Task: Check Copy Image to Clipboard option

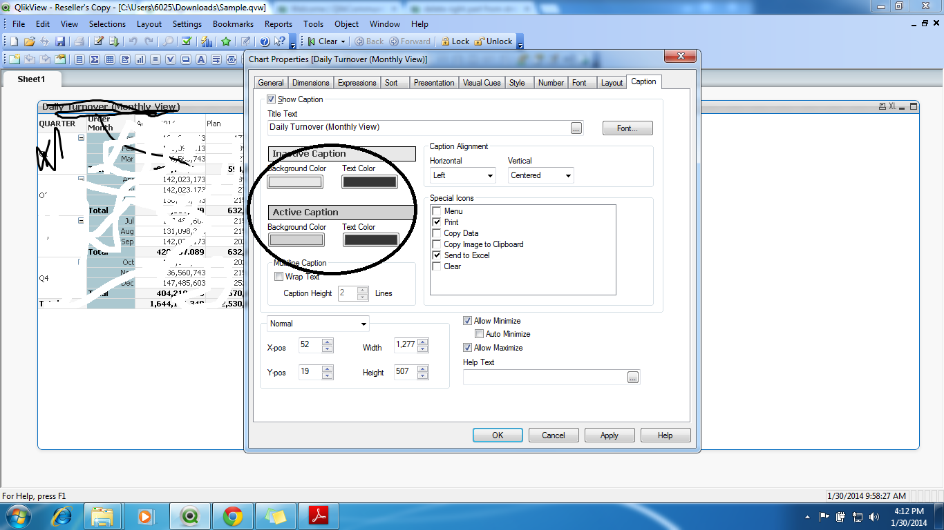Action: [x=437, y=244]
